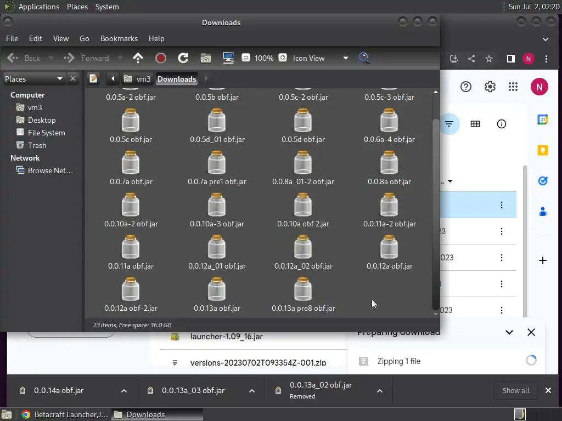Viewport: 562px width, 421px height.
Task: Open options for 0.0.13a_03 obf.jar download
Action: (x=252, y=391)
